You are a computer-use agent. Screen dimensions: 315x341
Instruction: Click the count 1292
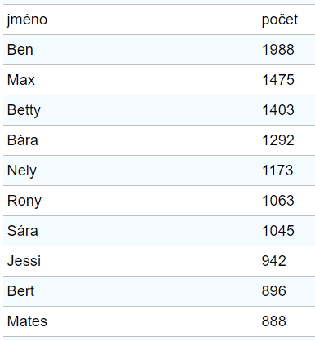pos(278,140)
